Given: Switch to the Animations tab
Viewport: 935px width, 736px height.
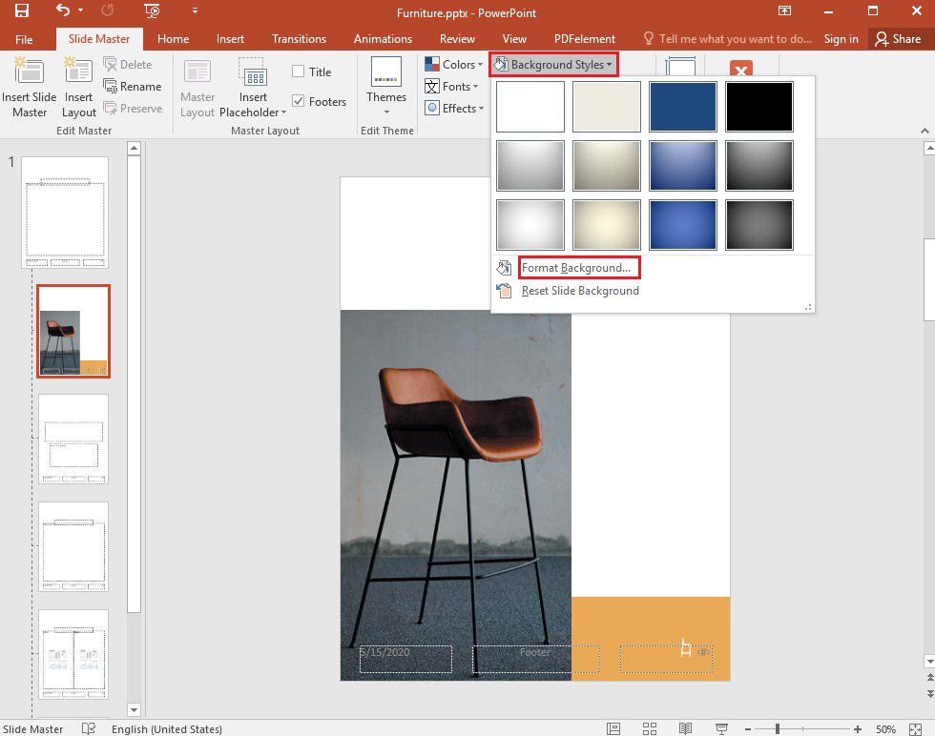Looking at the screenshot, I should point(383,39).
